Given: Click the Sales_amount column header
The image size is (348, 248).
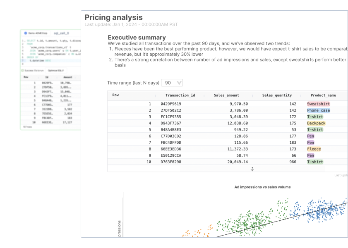Looking at the screenshot, I should coord(226,95).
